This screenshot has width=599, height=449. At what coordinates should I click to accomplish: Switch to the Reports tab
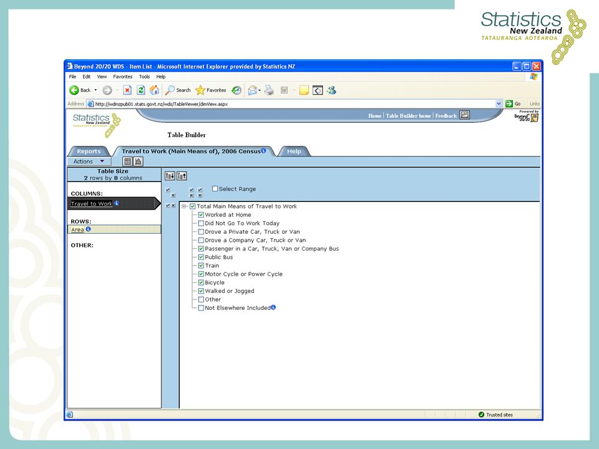pos(89,151)
